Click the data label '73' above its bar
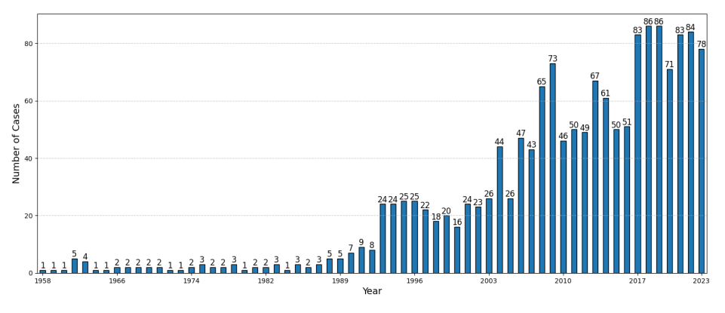The width and height of the screenshot is (725, 313). (552, 59)
